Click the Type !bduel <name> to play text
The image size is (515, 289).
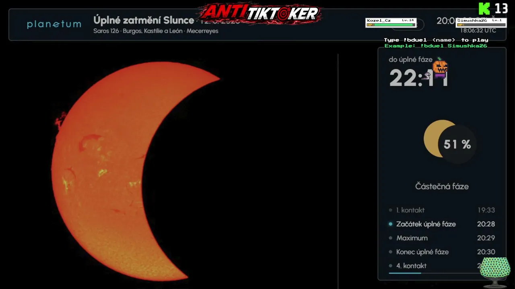click(x=436, y=40)
